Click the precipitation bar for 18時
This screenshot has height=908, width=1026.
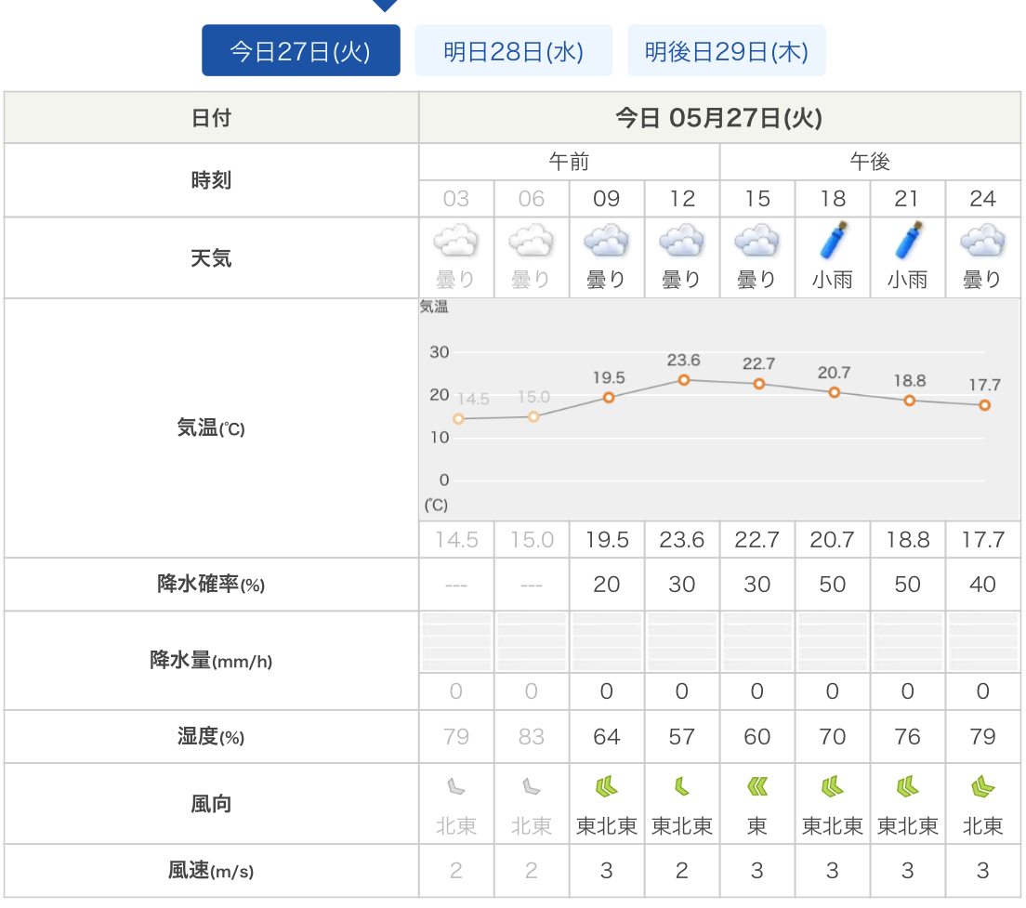(x=832, y=642)
